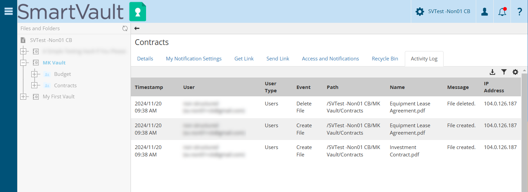Open the SVTest -Non01 CB settings gear
This screenshot has width=528, height=192.
click(420, 11)
